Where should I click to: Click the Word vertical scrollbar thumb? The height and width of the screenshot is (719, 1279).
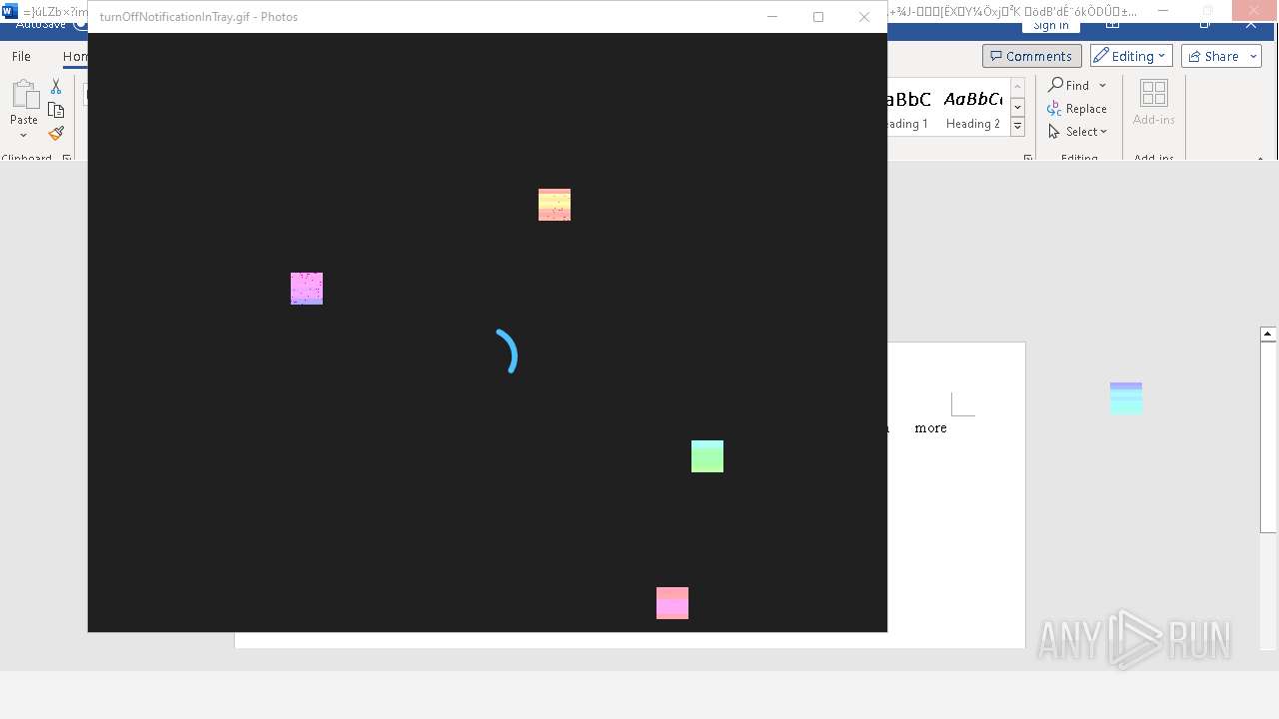[1268, 437]
